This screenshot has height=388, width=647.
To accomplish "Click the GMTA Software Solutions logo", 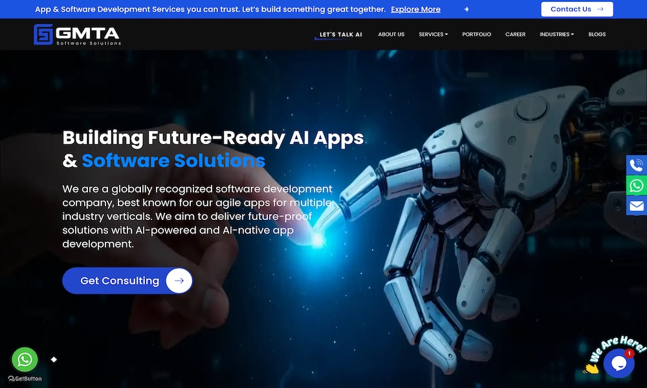I will (77, 34).
